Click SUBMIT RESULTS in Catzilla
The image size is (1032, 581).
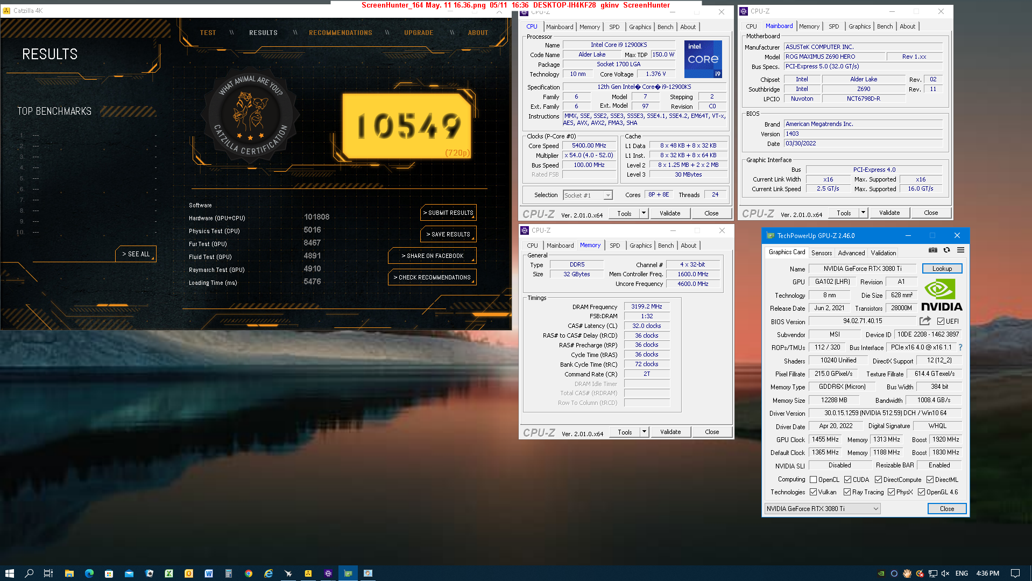click(448, 213)
